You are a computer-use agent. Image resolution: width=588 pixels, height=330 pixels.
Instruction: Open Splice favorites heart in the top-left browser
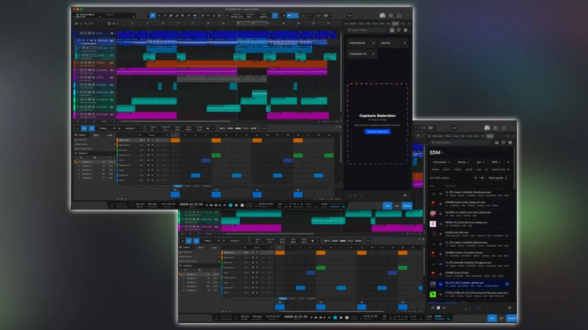click(399, 30)
